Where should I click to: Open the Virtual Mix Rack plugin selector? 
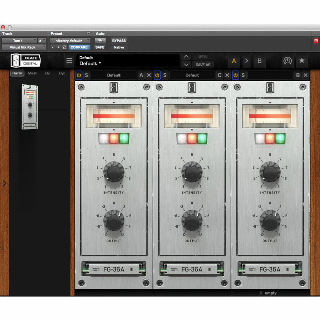(x=23, y=47)
